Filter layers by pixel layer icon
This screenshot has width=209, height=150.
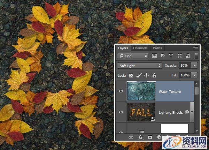[x=154, y=56]
